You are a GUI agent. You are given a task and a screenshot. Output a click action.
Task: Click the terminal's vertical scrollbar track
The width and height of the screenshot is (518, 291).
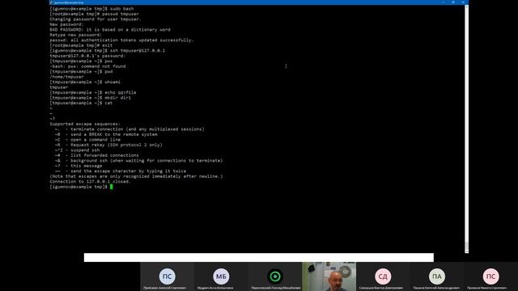point(466,129)
